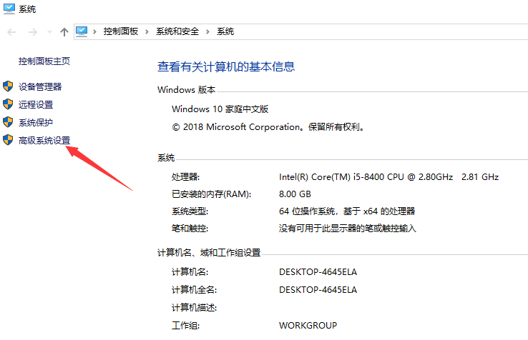This screenshot has height=340, width=528.
Task: Click the Back navigation arrow
Action: [x=11, y=32]
